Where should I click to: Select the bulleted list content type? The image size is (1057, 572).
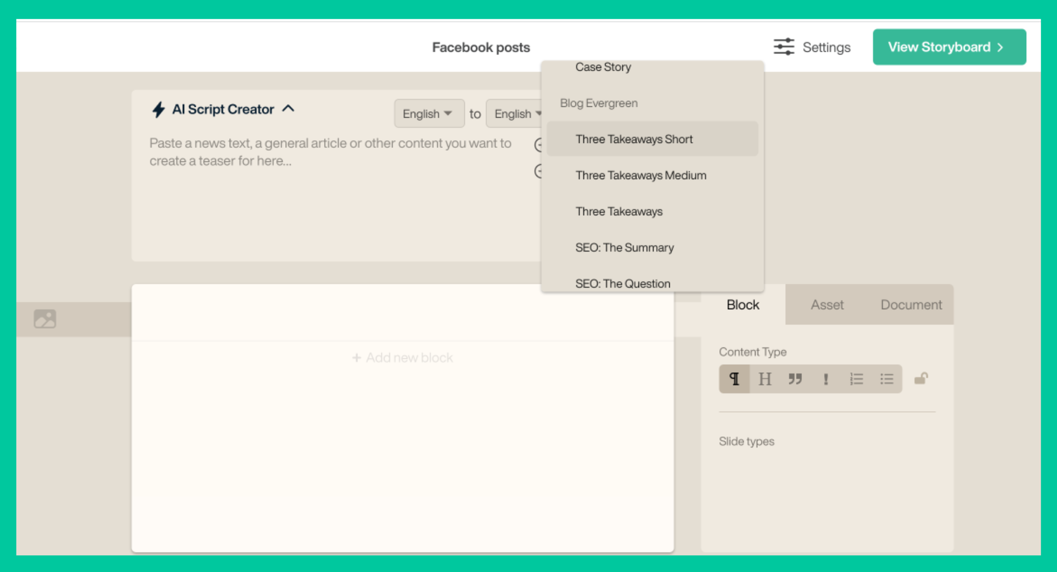[887, 379]
